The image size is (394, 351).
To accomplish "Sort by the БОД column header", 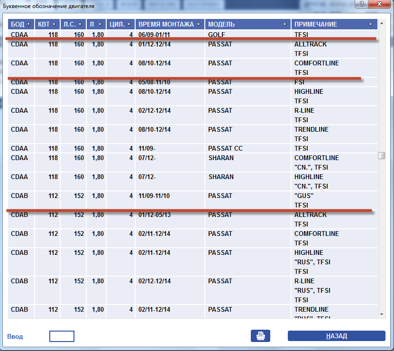I will 20,24.
